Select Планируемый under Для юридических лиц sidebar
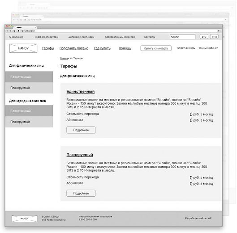The height and width of the screenshot is (233, 237). [29, 122]
